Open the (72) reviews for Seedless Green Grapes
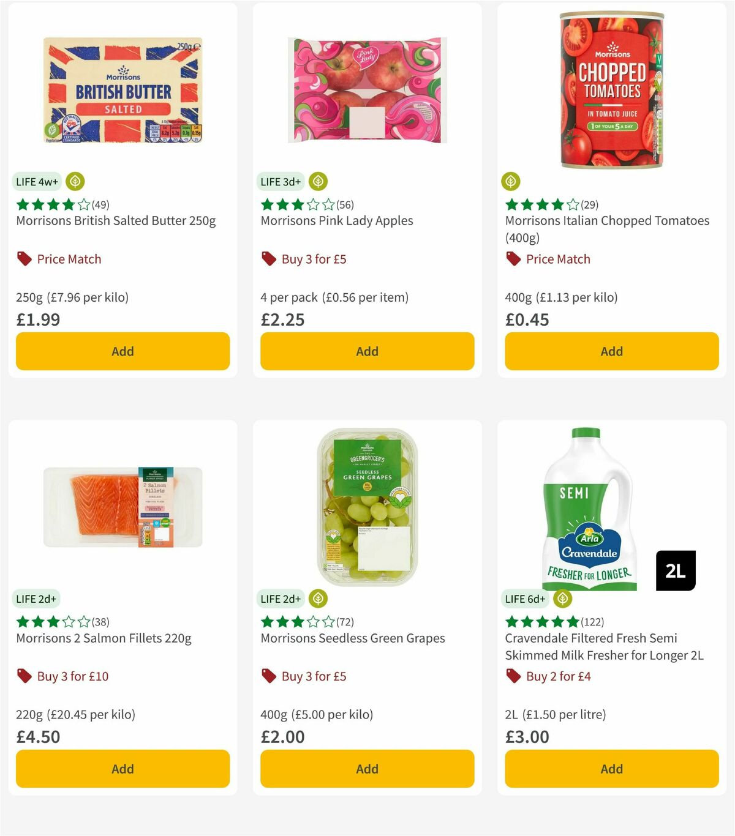Viewport: 735px width, 836px height. (344, 622)
